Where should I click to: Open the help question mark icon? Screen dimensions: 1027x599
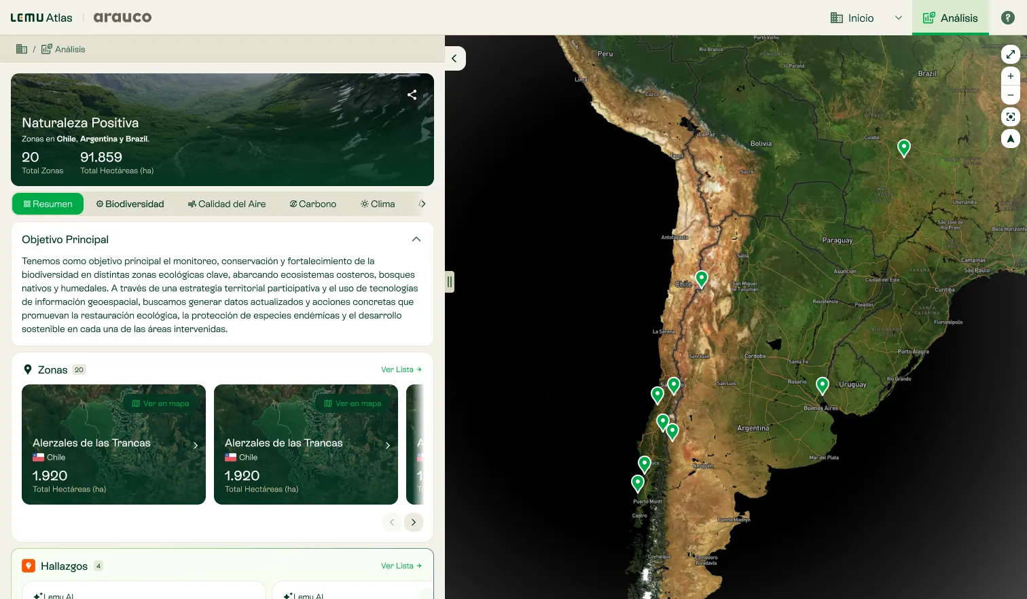click(1008, 18)
